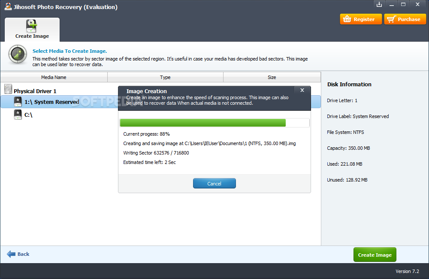This screenshot has height=279, width=429.
Task: Click the Drive Letter: 1 entry
Action: pos(342,100)
